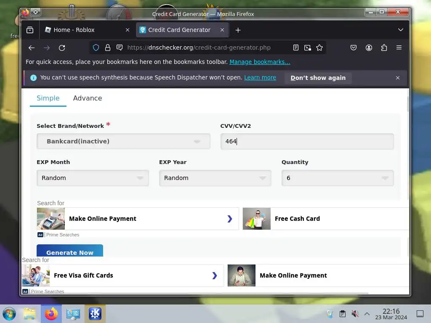Open the Firefox account icon
This screenshot has width=431, height=323.
pos(369,48)
